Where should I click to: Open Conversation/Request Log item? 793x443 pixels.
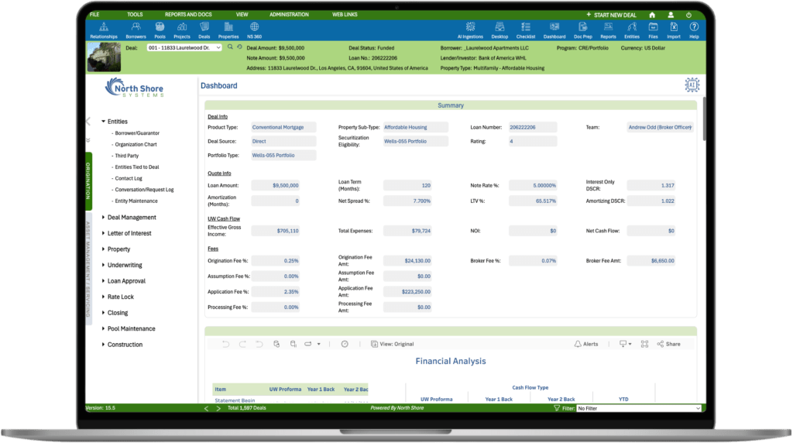click(144, 190)
